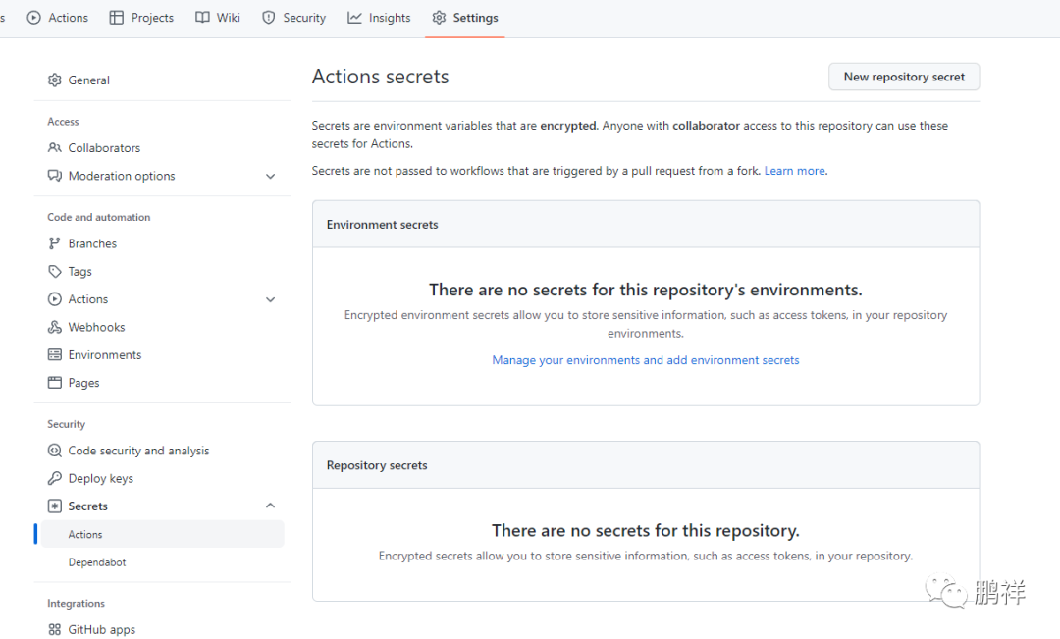Click the Code security scan icon

click(55, 451)
